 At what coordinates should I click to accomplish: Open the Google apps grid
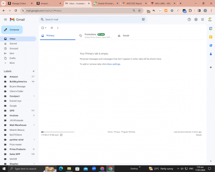click(x=203, y=19)
